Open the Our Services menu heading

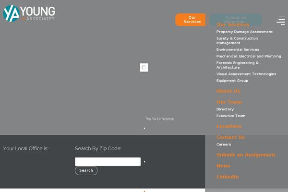pyautogui.click(x=233, y=24)
